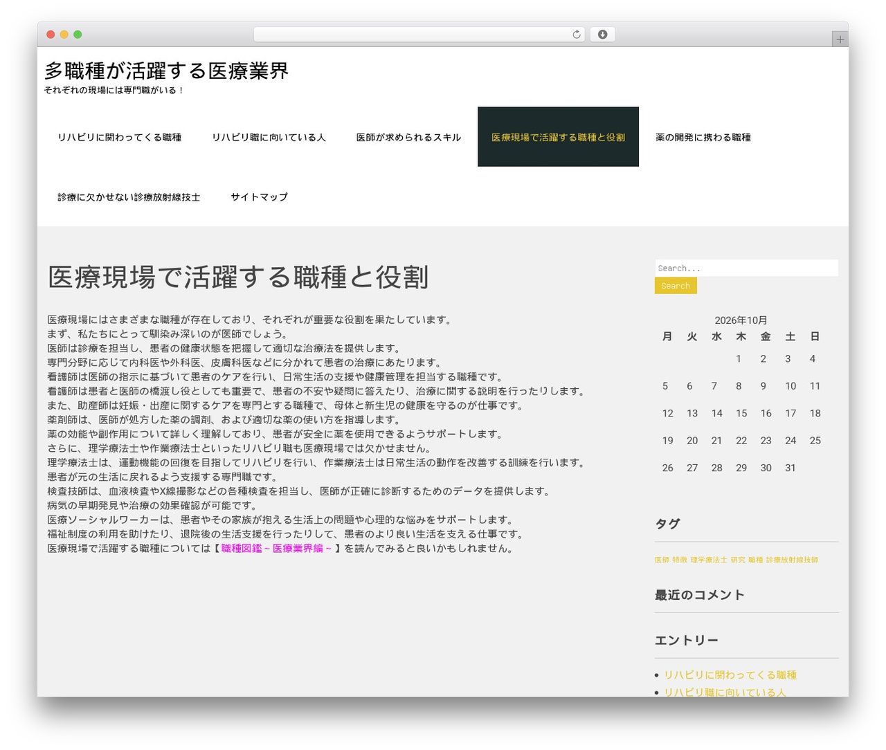This screenshot has width=886, height=750.
Task: Click the browser address bar
Action: tap(419, 35)
